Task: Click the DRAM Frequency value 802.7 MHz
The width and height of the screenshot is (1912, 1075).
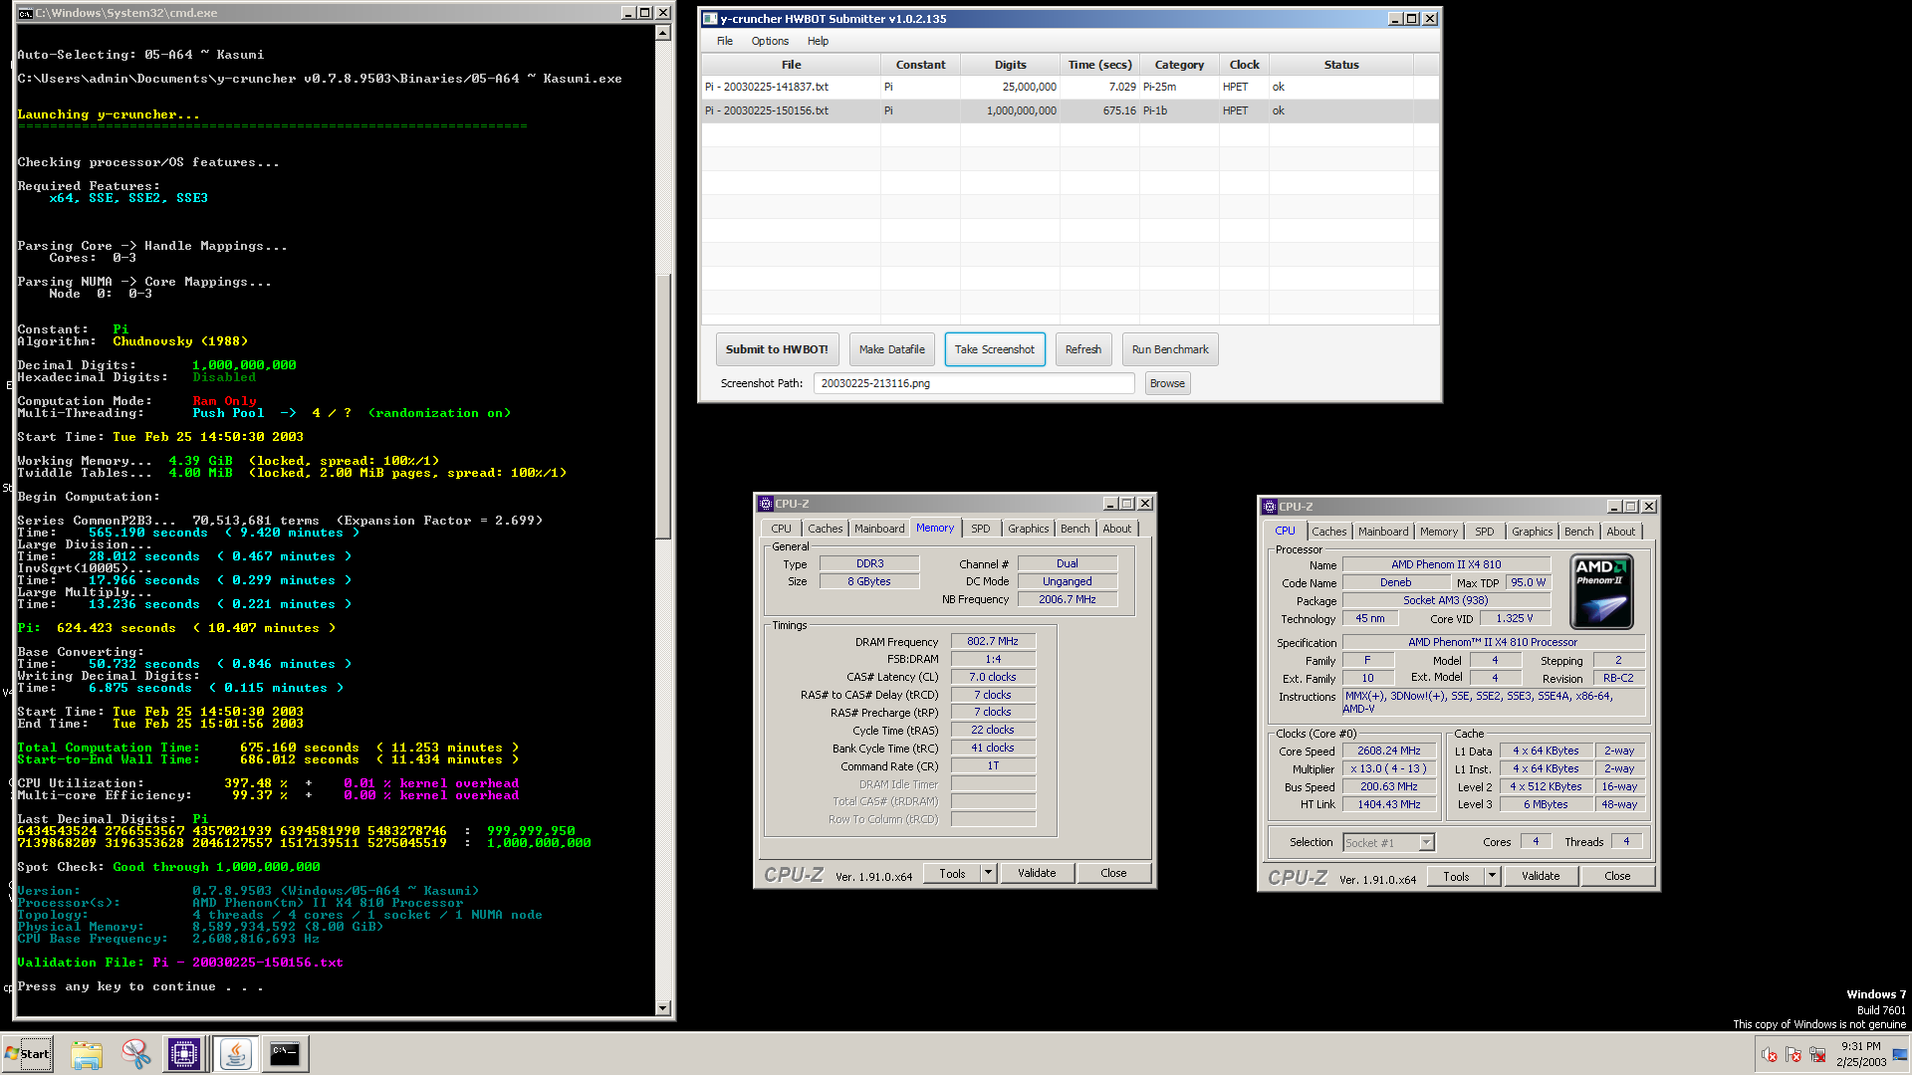Action: coord(993,641)
